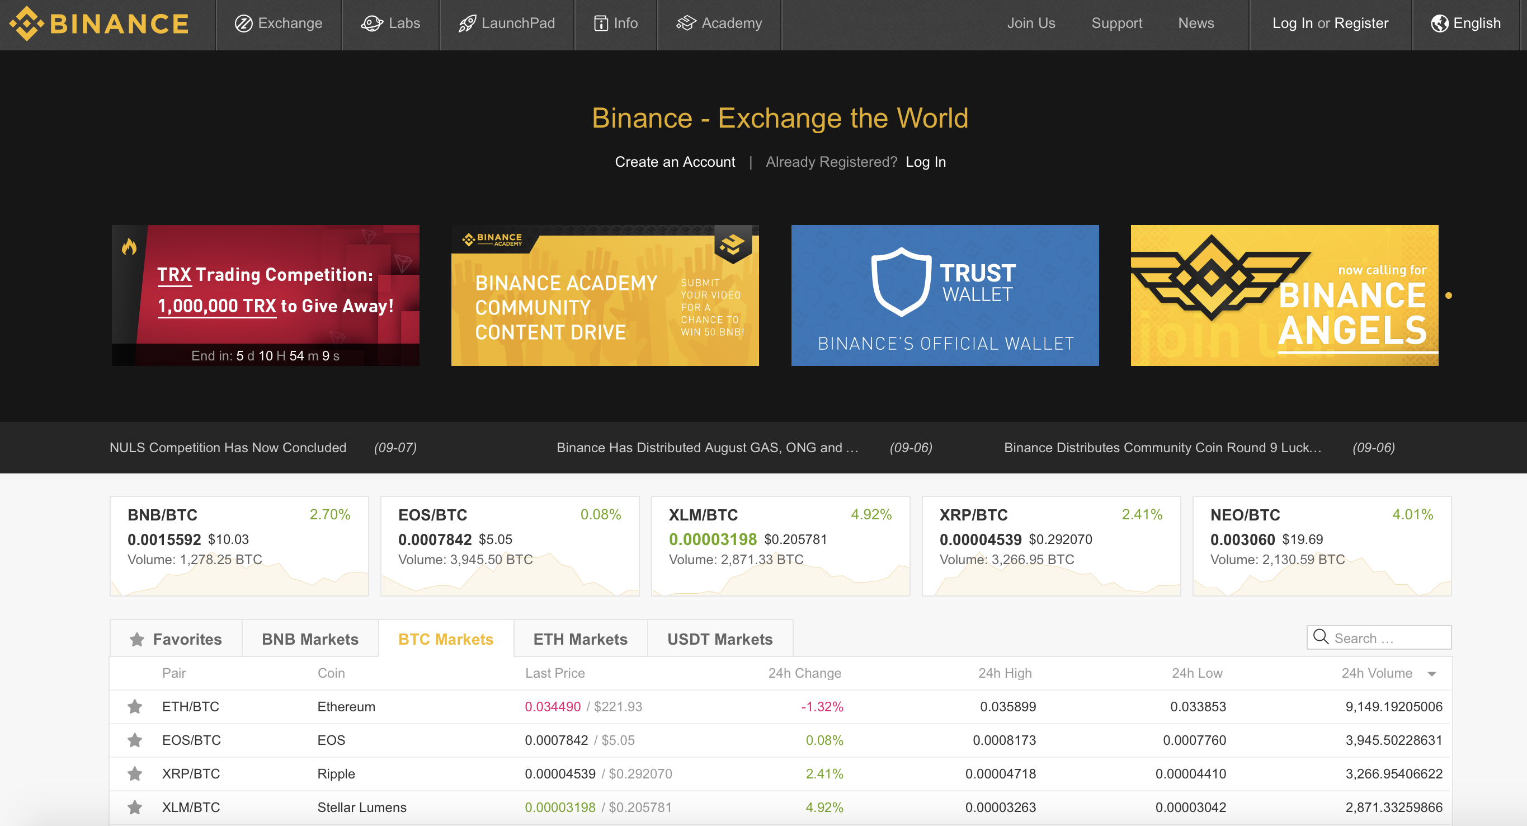Viewport: 1527px width, 826px height.
Task: Click Create an Account button
Action: [x=675, y=161]
